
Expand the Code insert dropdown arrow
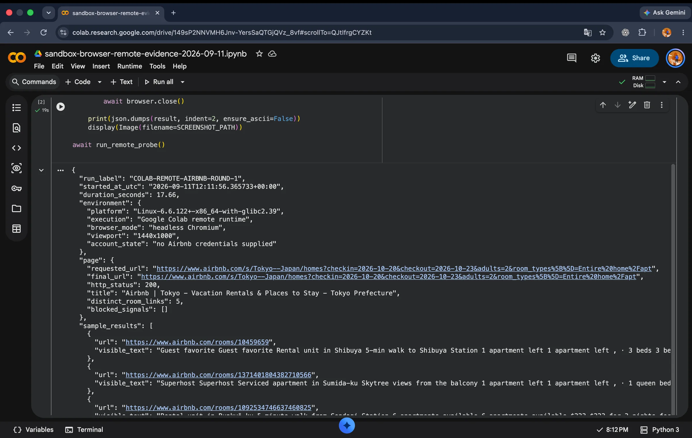[x=100, y=82]
